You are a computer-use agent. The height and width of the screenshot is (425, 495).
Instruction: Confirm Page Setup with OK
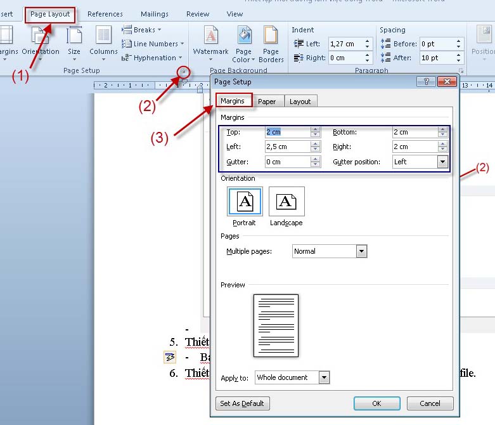click(376, 403)
